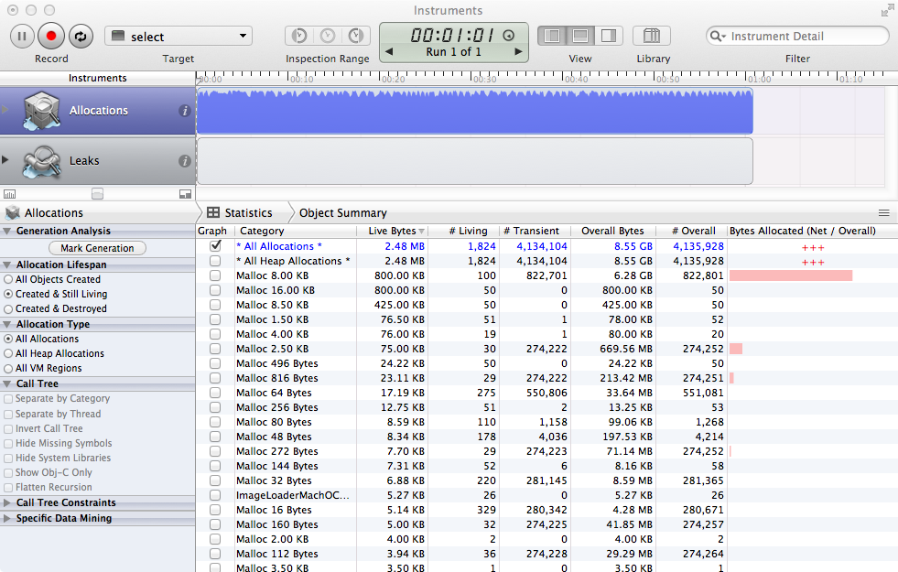Enable Invert Call Tree checkbox
898x572 pixels.
(x=8, y=429)
